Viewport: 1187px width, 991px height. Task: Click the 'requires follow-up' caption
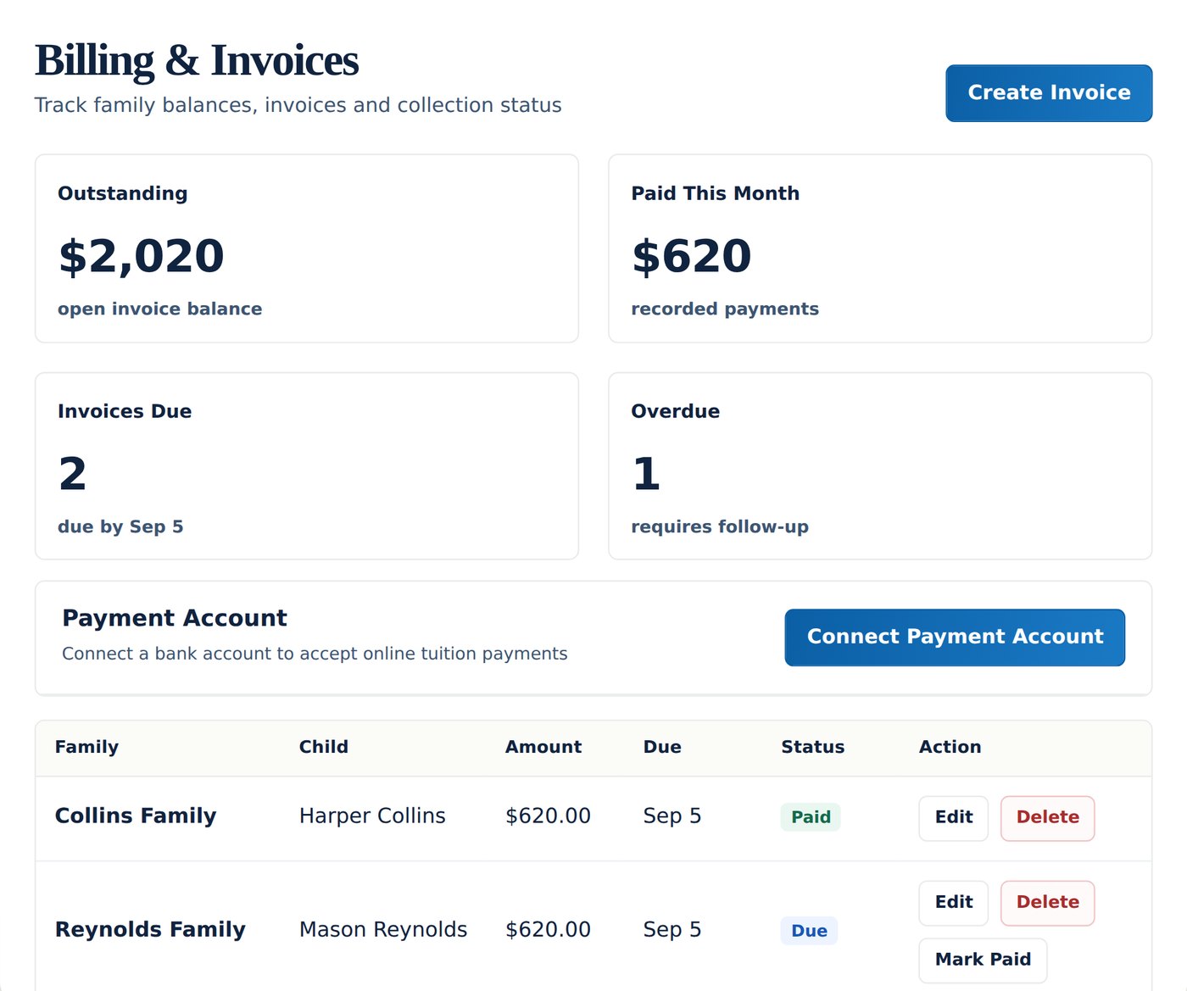720,526
